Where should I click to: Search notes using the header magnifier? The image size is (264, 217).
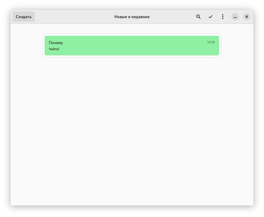coord(198,17)
